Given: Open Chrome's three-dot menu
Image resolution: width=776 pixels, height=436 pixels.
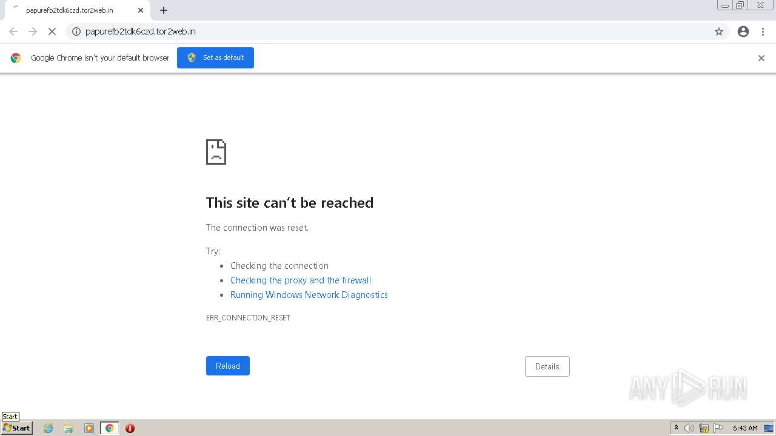Looking at the screenshot, I should pyautogui.click(x=763, y=31).
